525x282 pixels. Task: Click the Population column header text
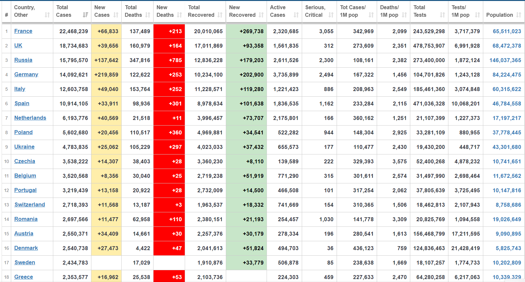coord(499,15)
